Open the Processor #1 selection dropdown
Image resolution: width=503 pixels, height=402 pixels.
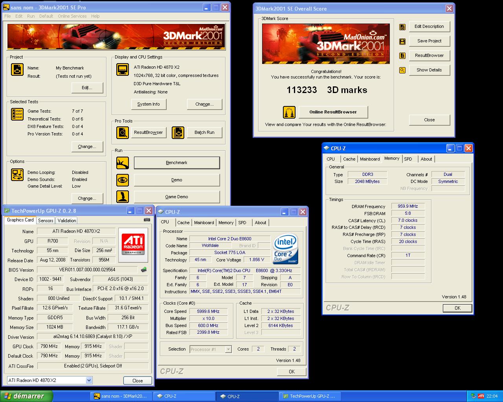click(x=228, y=349)
